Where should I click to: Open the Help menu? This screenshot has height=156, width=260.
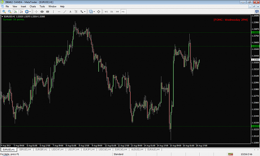62,7
